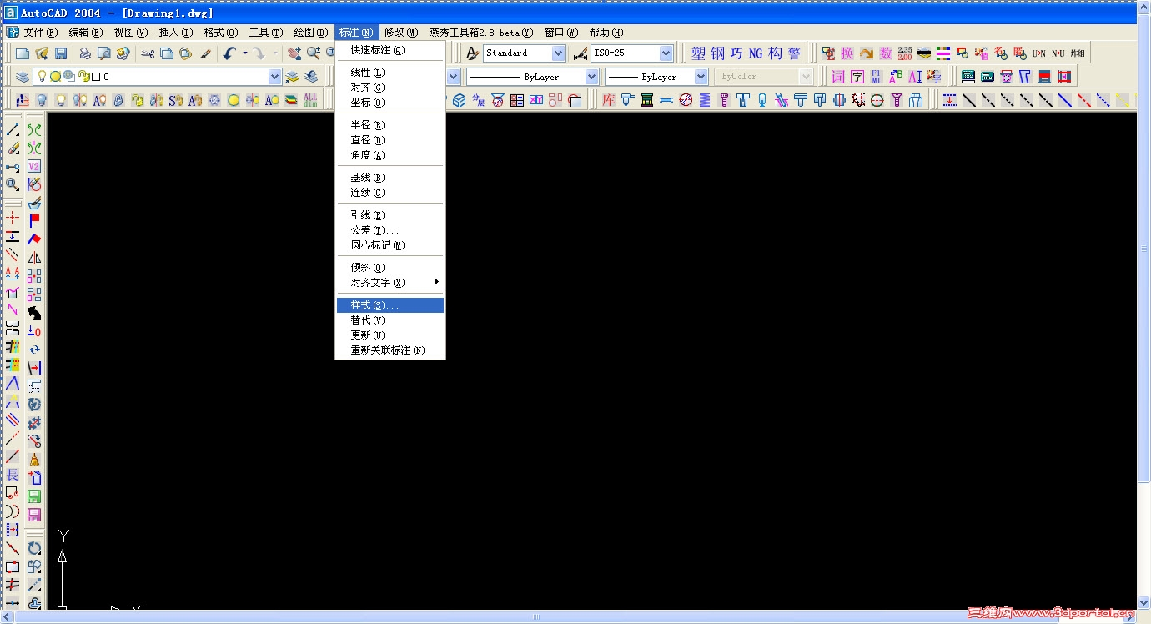Image resolution: width=1151 pixels, height=624 pixels.
Task: Click the 塑 toolbar icon
Action: tap(698, 53)
